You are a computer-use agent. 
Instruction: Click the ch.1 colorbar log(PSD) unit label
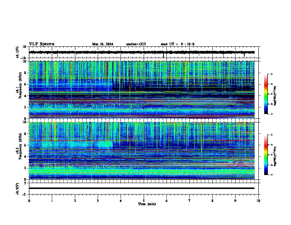pyautogui.click(x=275, y=96)
